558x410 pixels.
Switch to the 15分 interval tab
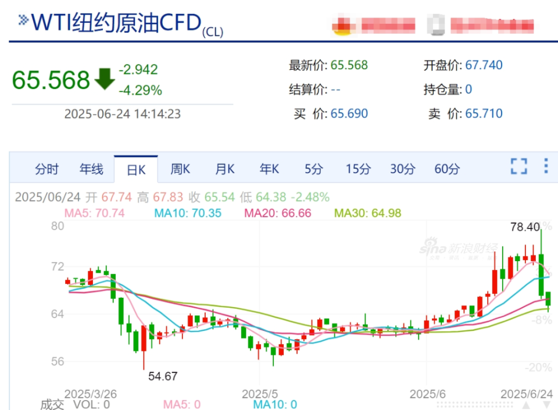click(359, 169)
